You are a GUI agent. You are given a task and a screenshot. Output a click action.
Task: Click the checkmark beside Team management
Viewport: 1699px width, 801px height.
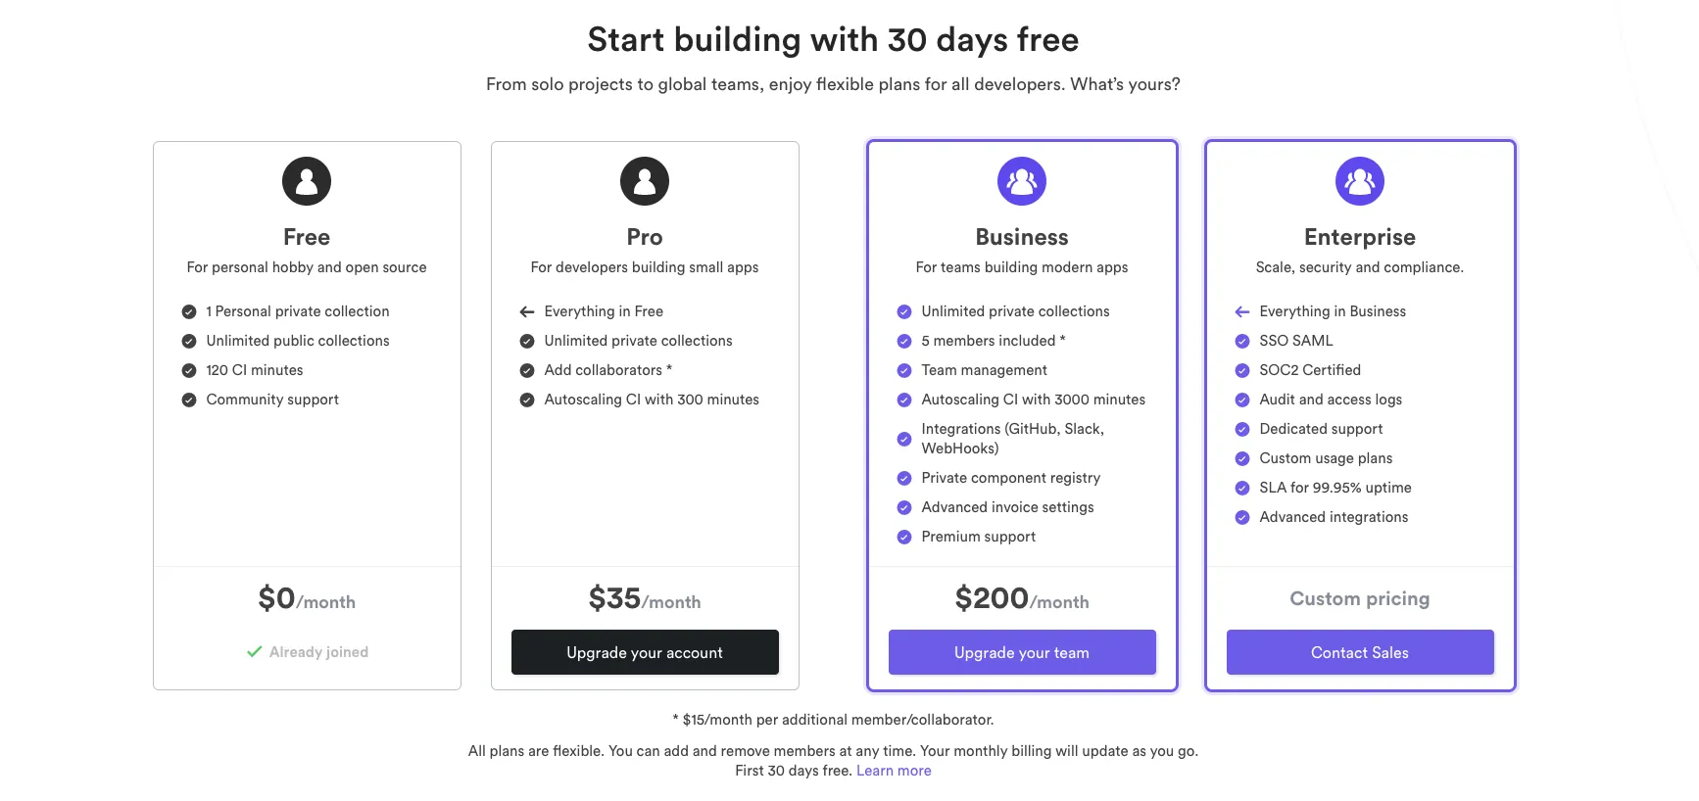pyautogui.click(x=904, y=370)
